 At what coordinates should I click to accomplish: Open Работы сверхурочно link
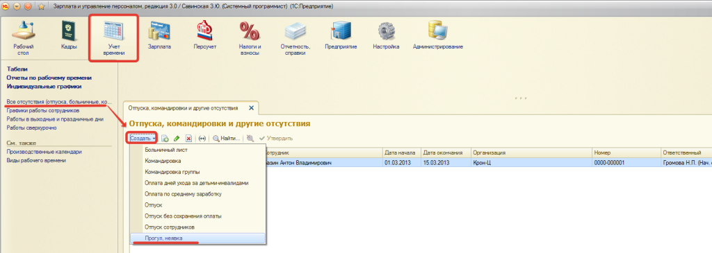point(31,128)
